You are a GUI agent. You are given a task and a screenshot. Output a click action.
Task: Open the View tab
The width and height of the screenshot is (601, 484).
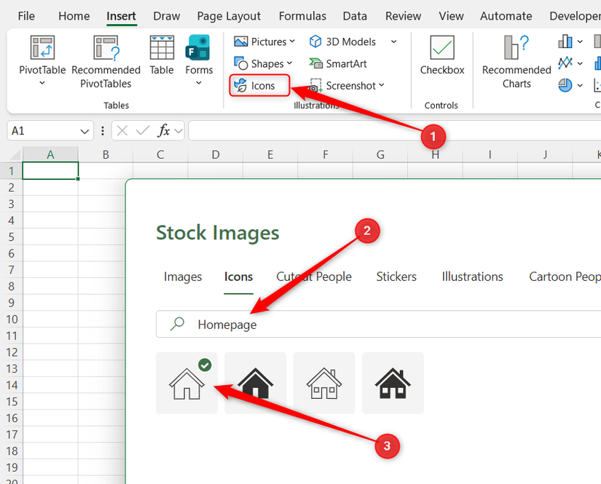pos(451,16)
